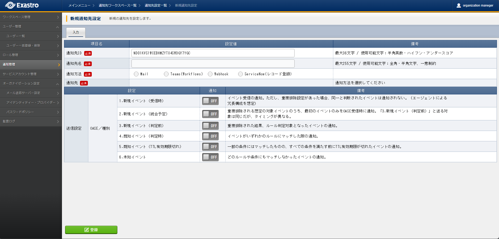Click the 備考 column header in top table

click(x=415, y=44)
